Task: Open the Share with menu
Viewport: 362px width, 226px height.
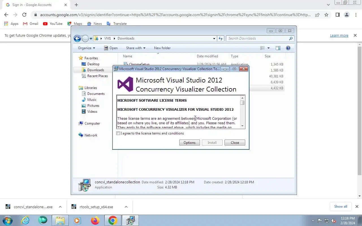Action: click(x=136, y=48)
